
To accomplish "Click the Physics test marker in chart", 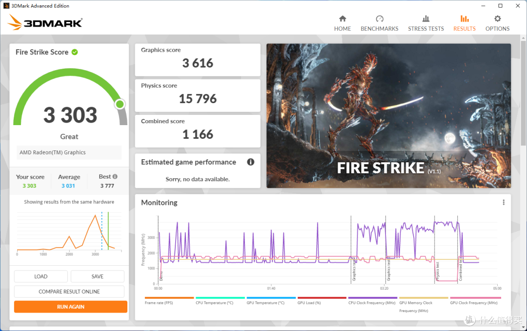I will click(437, 271).
